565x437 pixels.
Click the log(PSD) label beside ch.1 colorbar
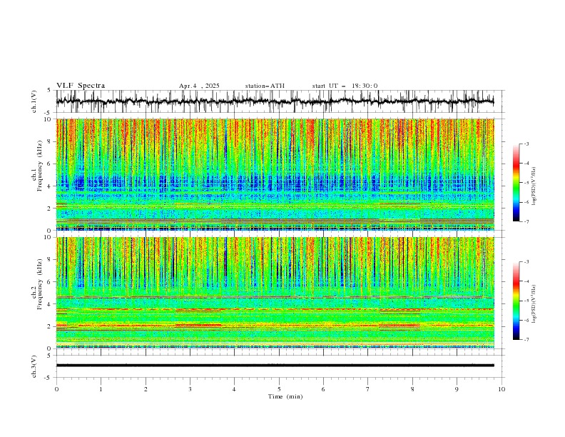point(534,186)
